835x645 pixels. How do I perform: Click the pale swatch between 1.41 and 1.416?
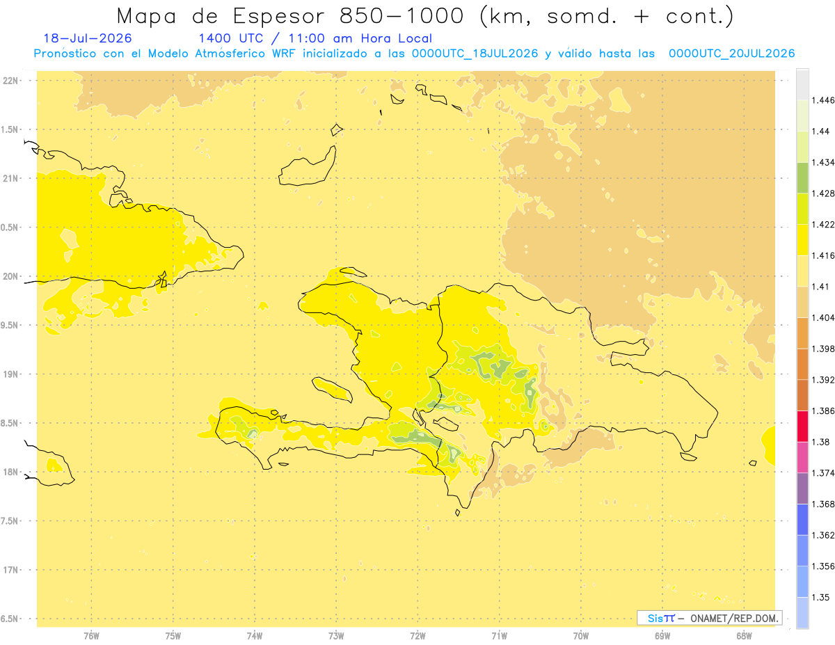pyautogui.click(x=802, y=271)
